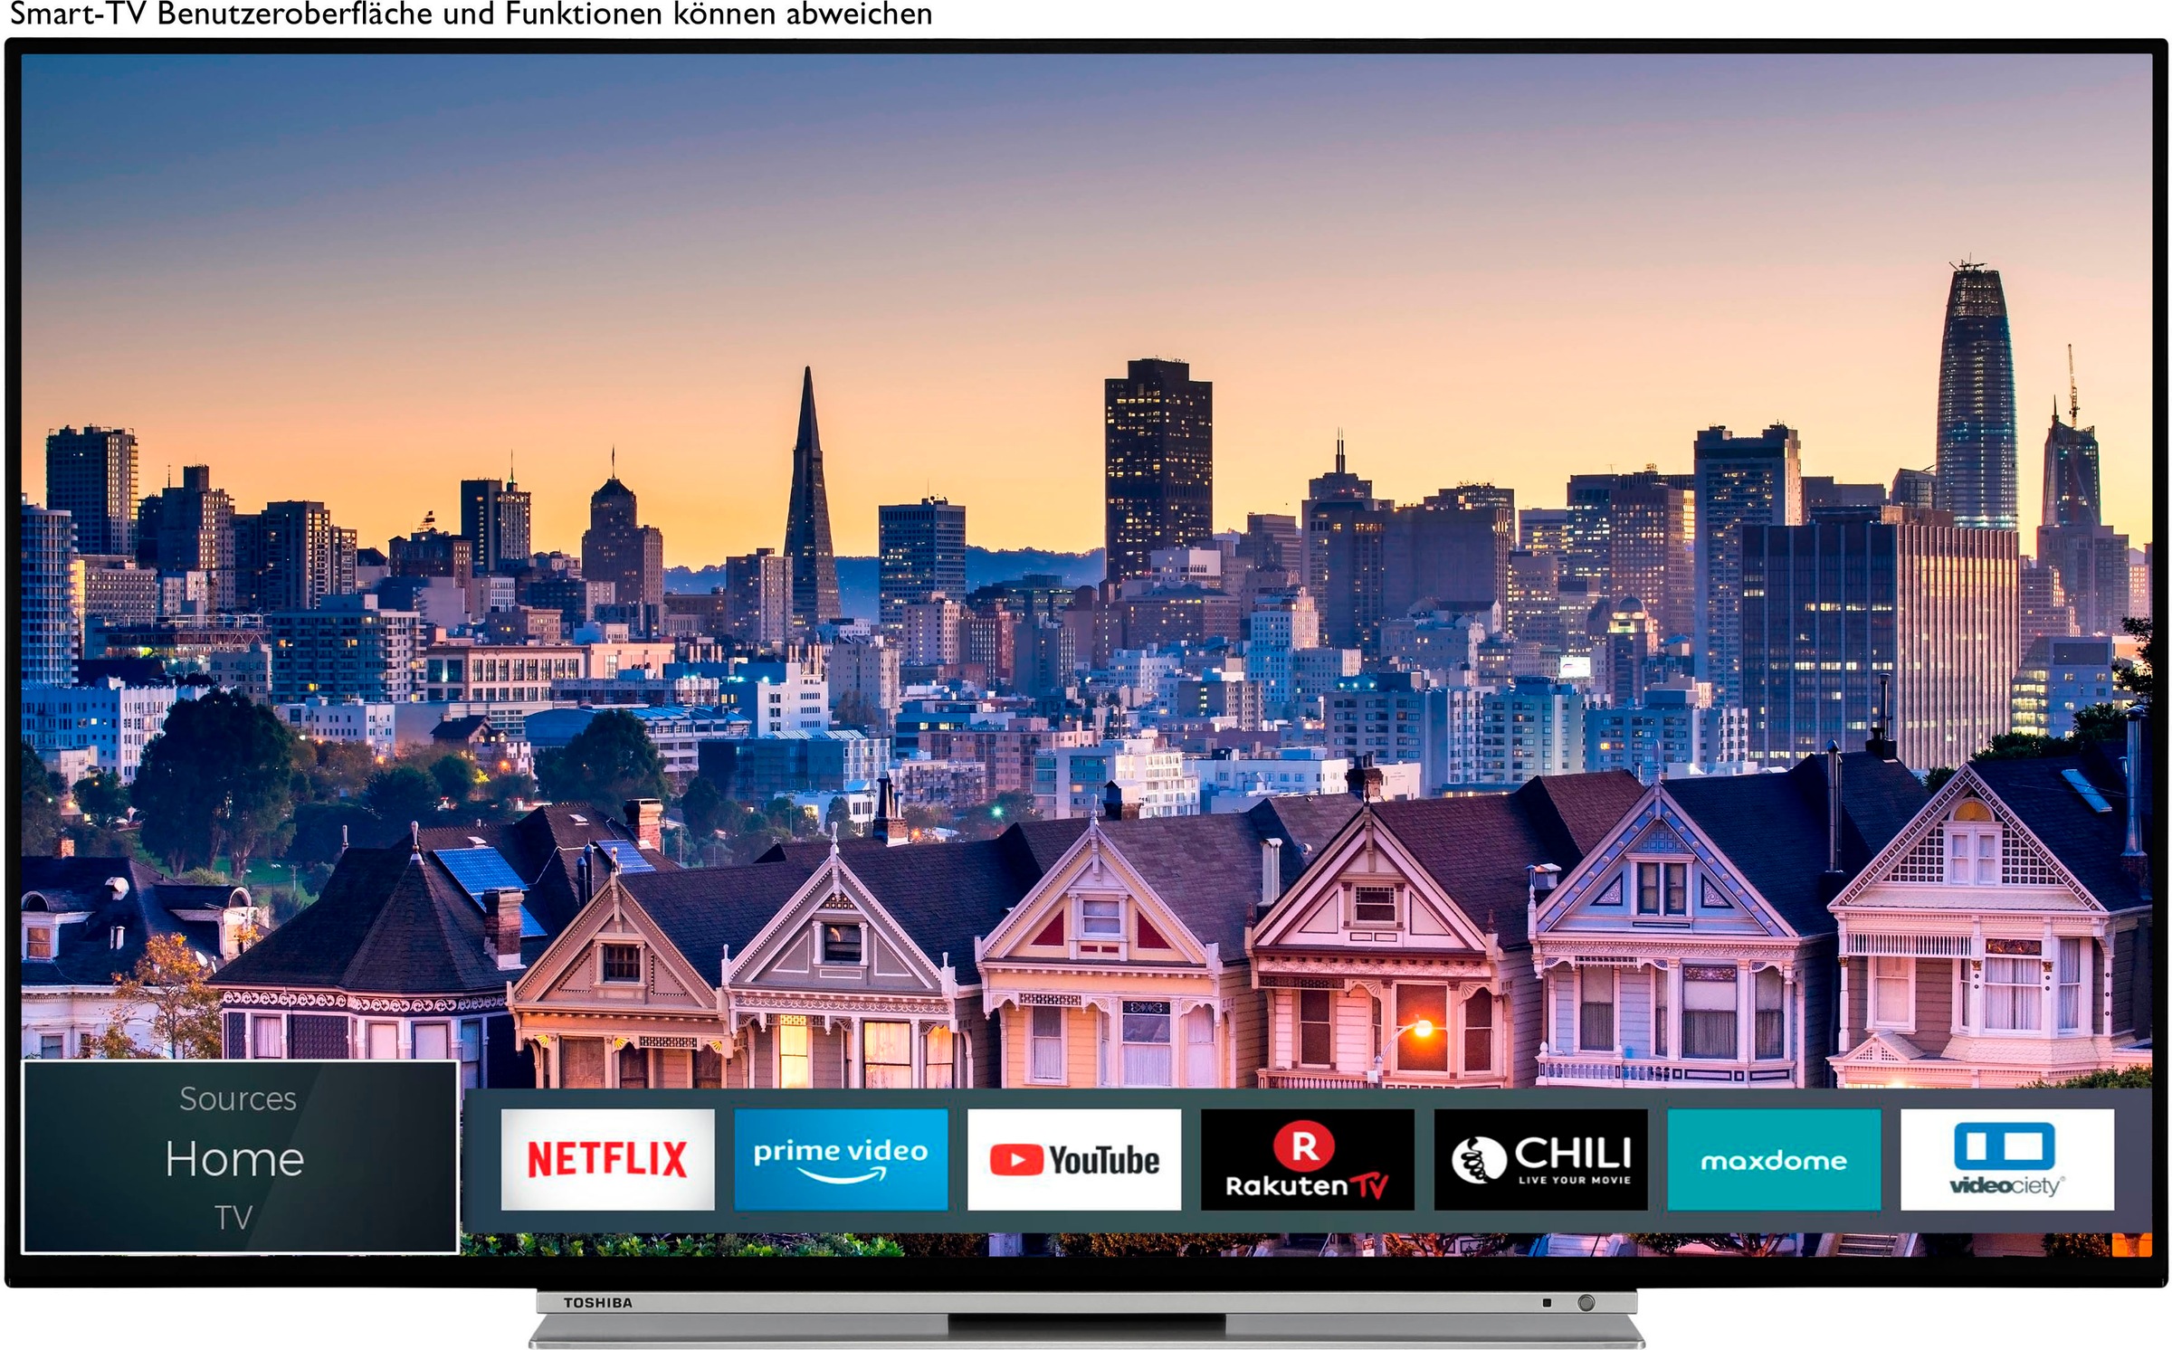Viewport: 2172px width, 1350px height.
Task: Launch the maxdome app tile
Action: (x=1775, y=1159)
